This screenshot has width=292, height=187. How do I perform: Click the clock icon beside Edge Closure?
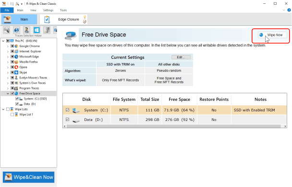85,22
